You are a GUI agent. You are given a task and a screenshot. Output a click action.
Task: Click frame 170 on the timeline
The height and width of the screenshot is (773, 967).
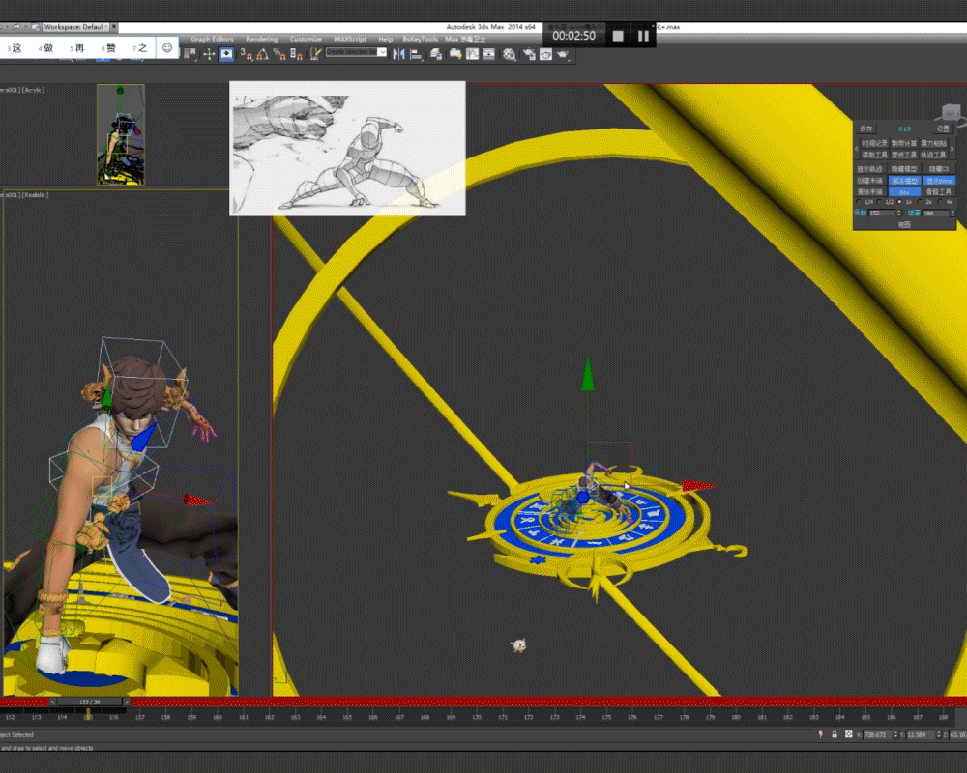tap(477, 717)
